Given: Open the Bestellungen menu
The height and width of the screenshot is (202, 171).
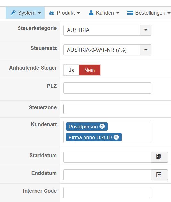Looking at the screenshot, I should [x=148, y=13].
